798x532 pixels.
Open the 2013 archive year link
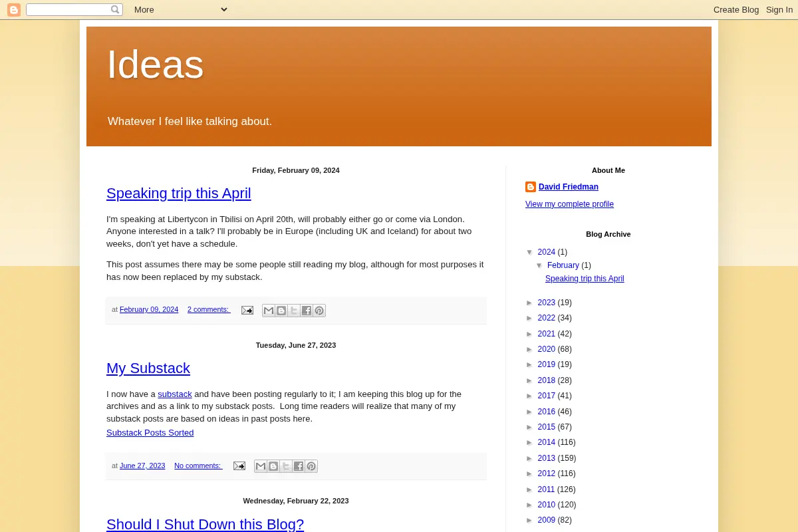point(547,458)
